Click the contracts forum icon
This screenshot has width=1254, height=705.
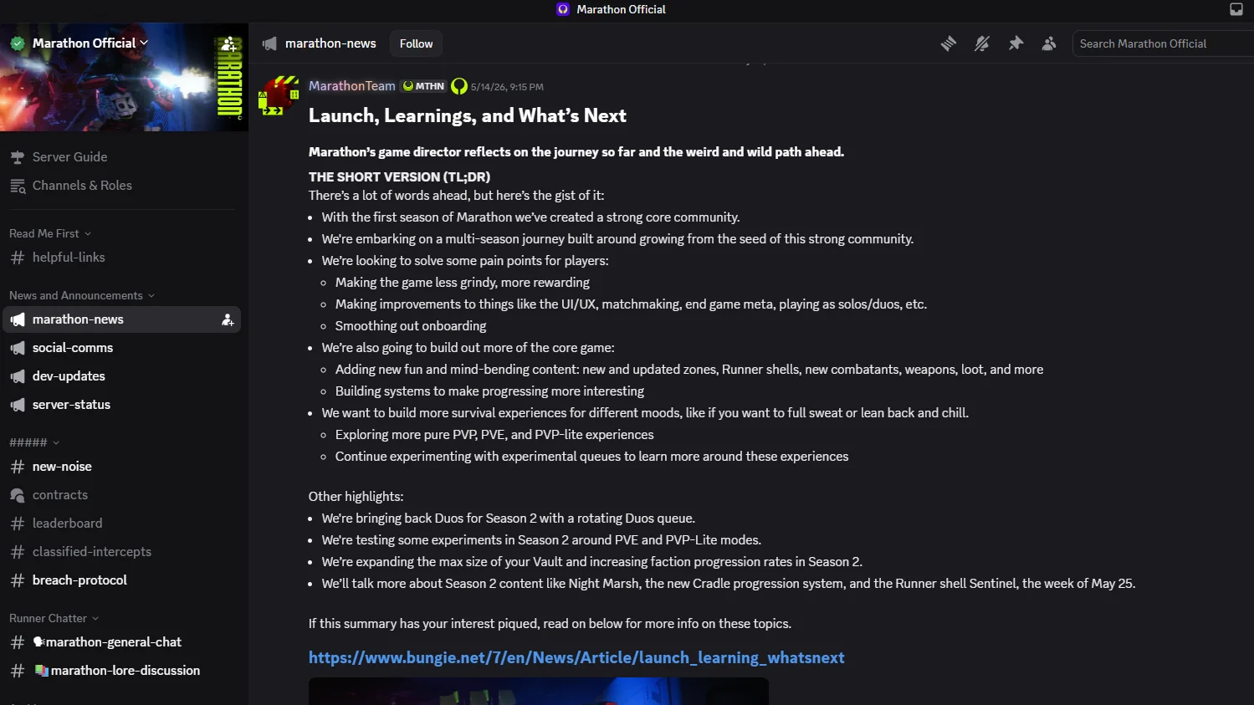[18, 495]
